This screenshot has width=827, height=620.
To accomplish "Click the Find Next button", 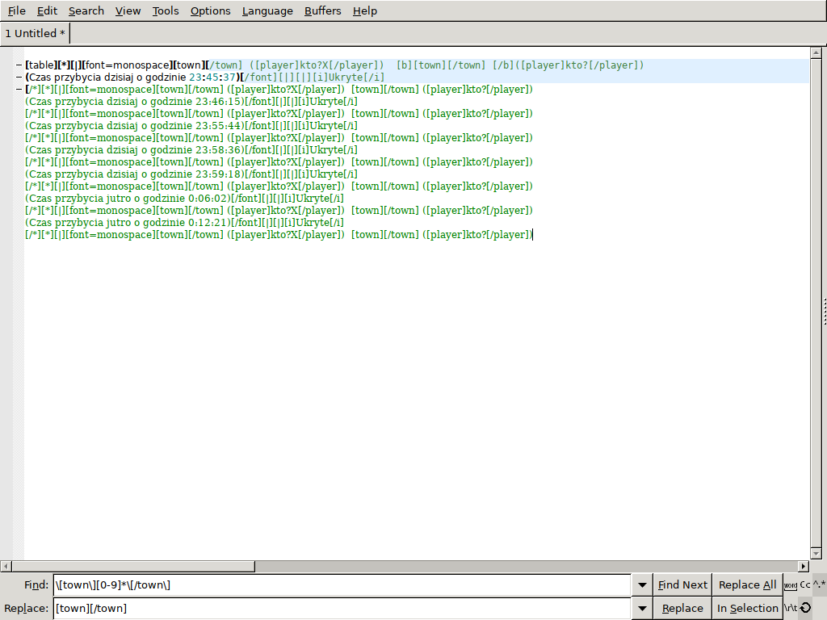I will 682,584.
